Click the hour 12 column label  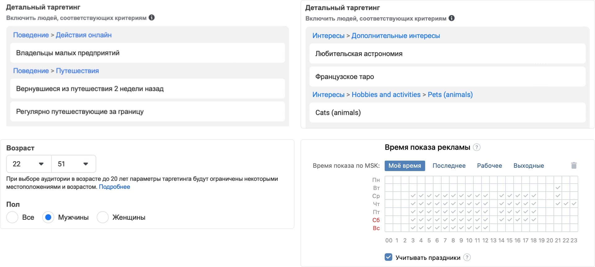tap(485, 240)
